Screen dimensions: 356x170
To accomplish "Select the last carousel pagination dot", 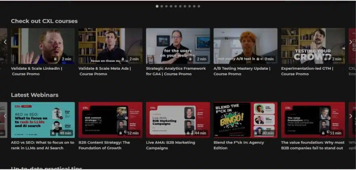I will click(x=199, y=6).
